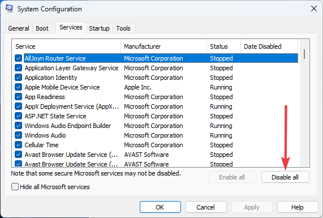This screenshot has width=323, height=218.
Task: Sort by Date Disabled column header
Action: [269, 46]
